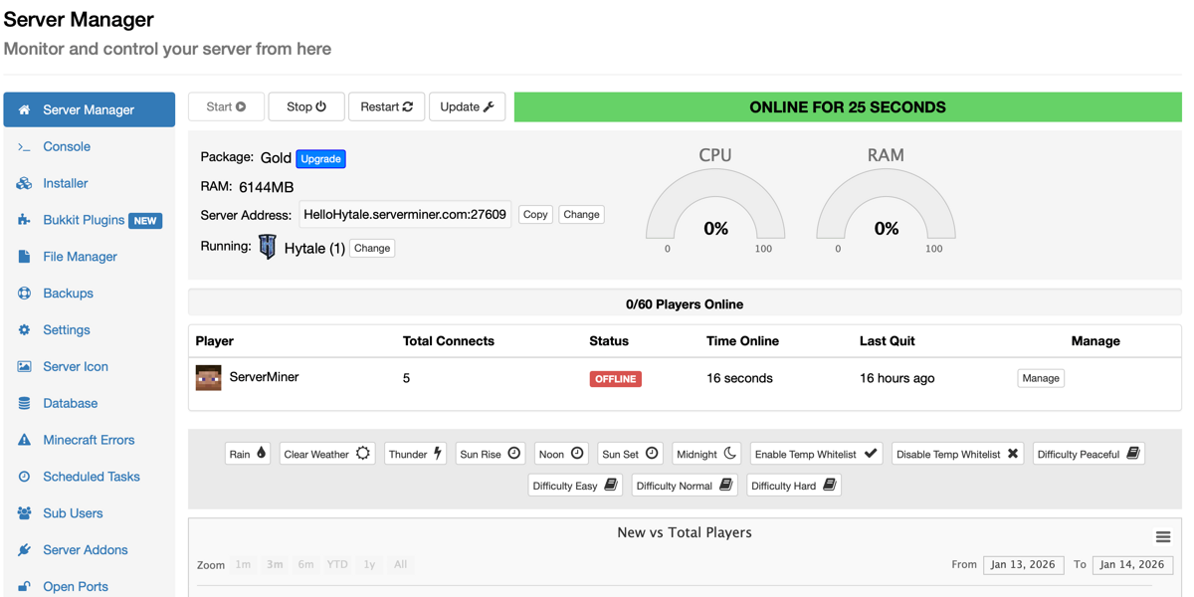Open the chart hamburger menu icon
Image resolution: width=1194 pixels, height=597 pixels.
point(1162,537)
